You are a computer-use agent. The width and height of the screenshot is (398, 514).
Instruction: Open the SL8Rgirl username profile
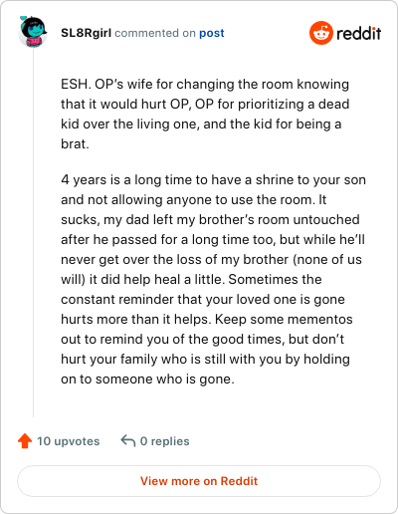coord(86,33)
